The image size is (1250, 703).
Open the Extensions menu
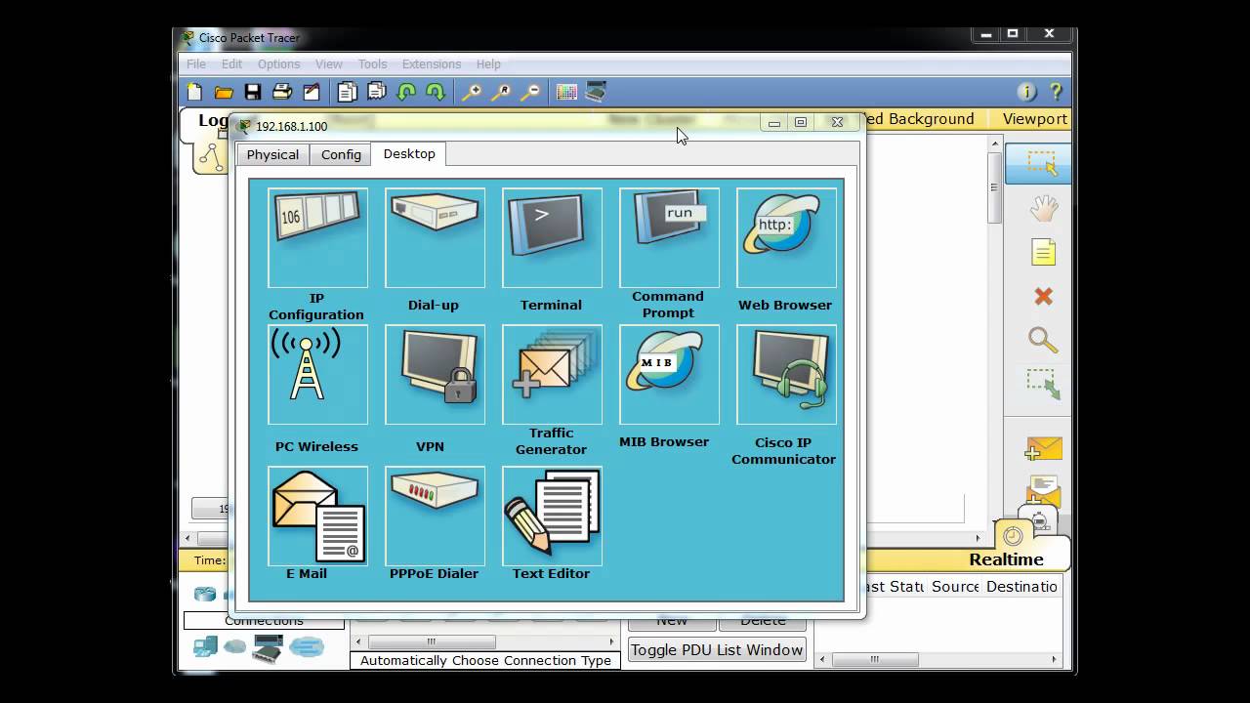[432, 64]
